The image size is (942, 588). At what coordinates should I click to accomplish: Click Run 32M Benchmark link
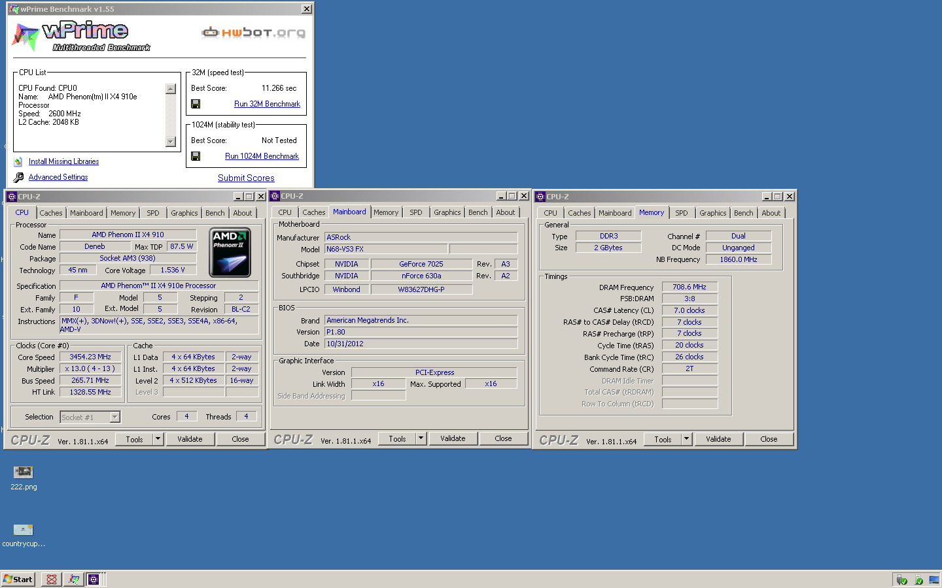(x=267, y=104)
